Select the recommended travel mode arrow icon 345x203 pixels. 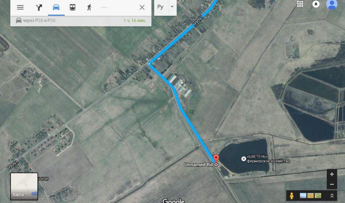39,7
